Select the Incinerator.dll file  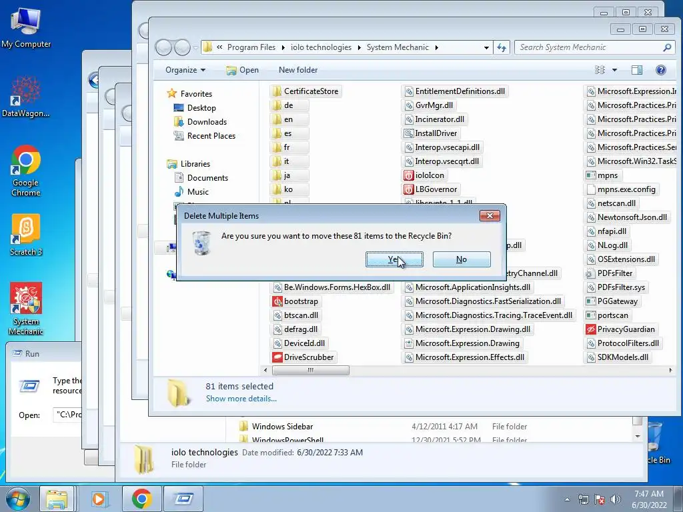pos(434,119)
